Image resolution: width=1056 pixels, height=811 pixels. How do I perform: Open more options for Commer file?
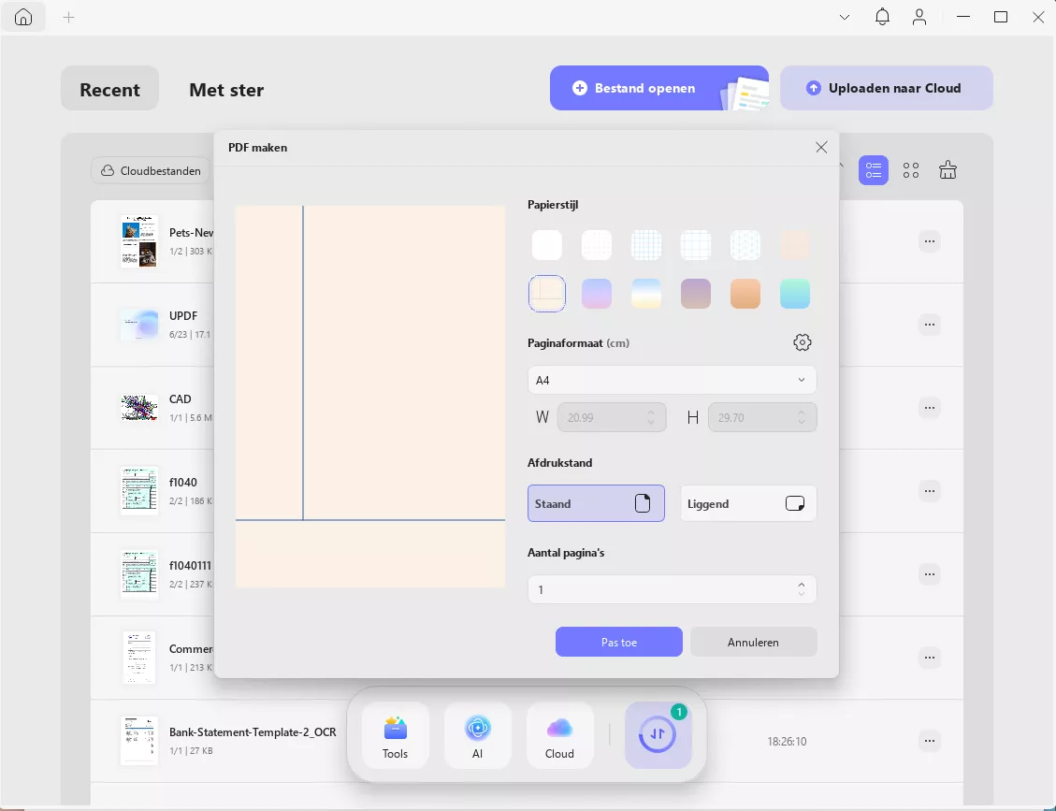(930, 658)
